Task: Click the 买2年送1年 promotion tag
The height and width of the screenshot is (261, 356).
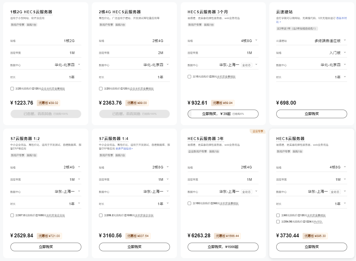Action: click(297, 28)
